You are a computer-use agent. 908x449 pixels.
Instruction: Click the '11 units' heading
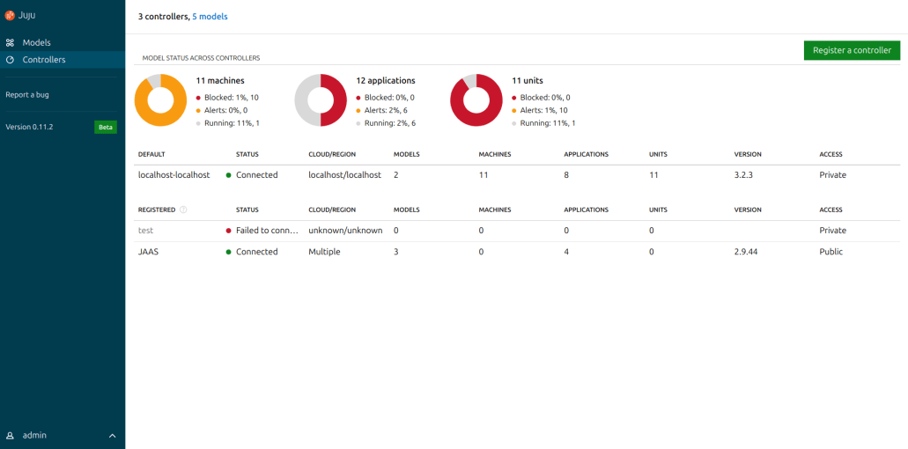[528, 80]
